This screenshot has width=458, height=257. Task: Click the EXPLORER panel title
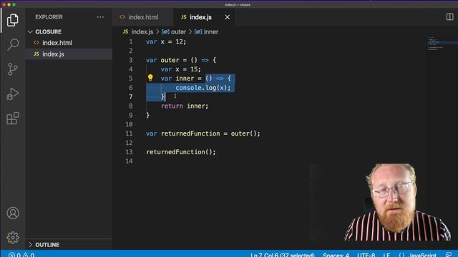(49, 17)
